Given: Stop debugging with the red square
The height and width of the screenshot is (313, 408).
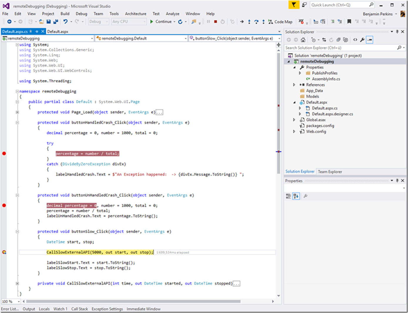Looking at the screenshot, I should [216, 21].
